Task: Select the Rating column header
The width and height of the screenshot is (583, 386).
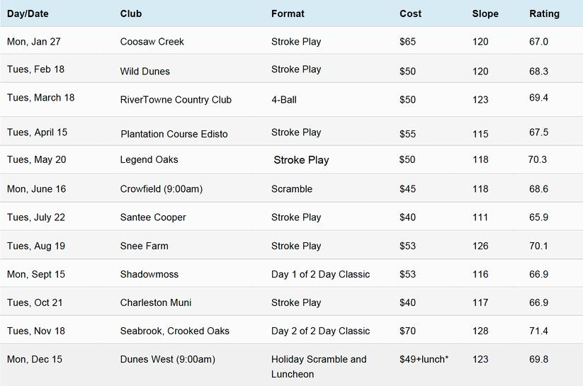Action: 544,13
